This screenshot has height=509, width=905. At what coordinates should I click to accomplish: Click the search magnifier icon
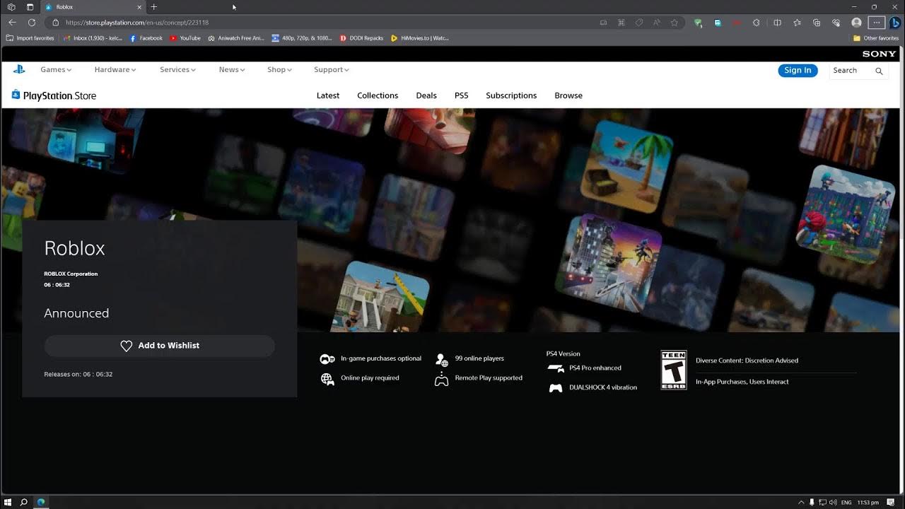[x=879, y=71]
